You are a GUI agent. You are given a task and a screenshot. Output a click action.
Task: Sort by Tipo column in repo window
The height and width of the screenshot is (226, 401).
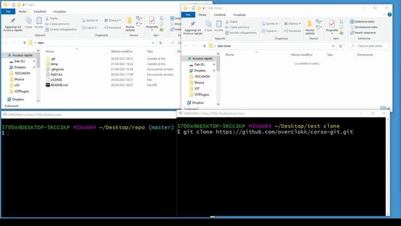150,51
